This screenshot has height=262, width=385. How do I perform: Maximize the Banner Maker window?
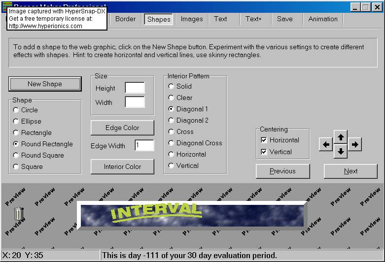(x=365, y=7)
